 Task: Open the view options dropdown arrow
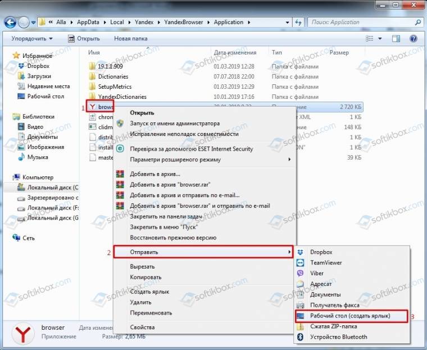pyautogui.click(x=380, y=39)
